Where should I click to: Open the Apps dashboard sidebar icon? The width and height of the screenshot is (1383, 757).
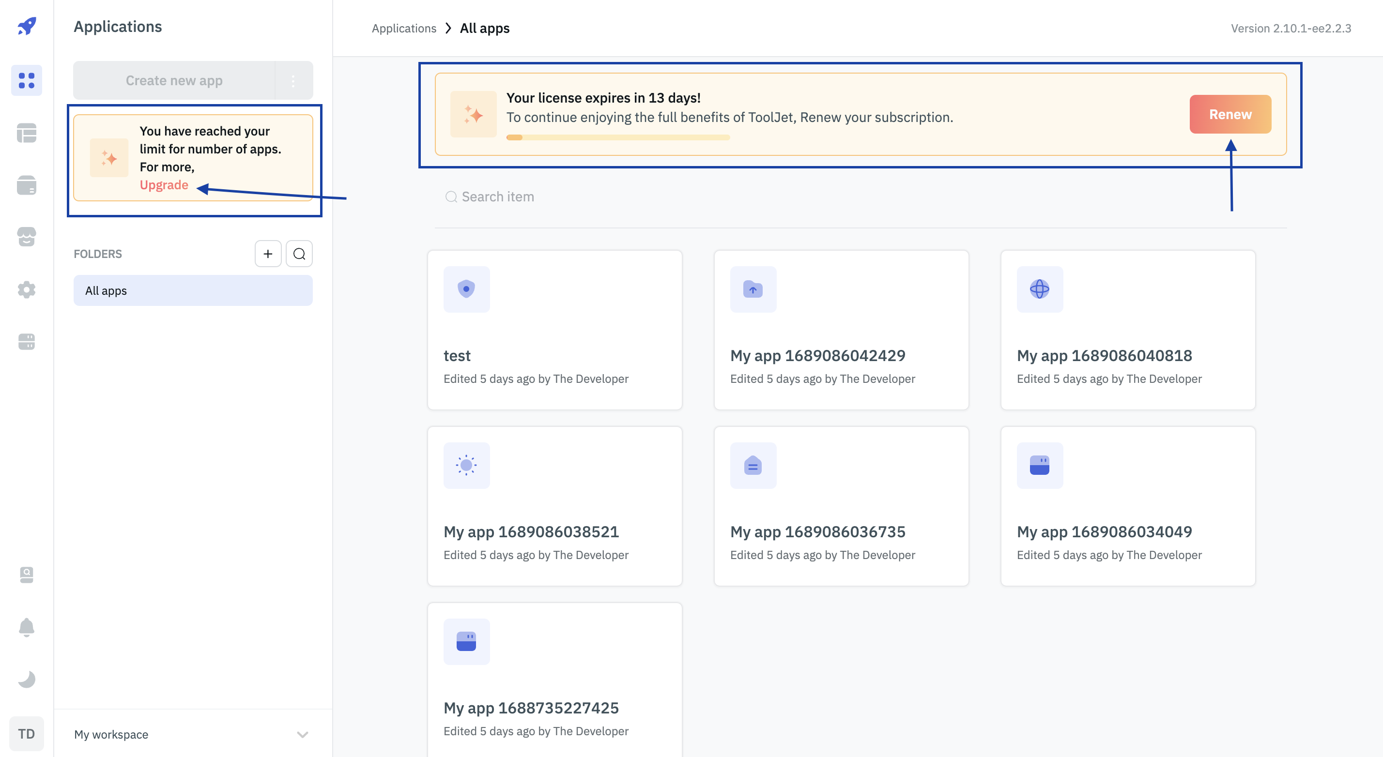(26, 80)
